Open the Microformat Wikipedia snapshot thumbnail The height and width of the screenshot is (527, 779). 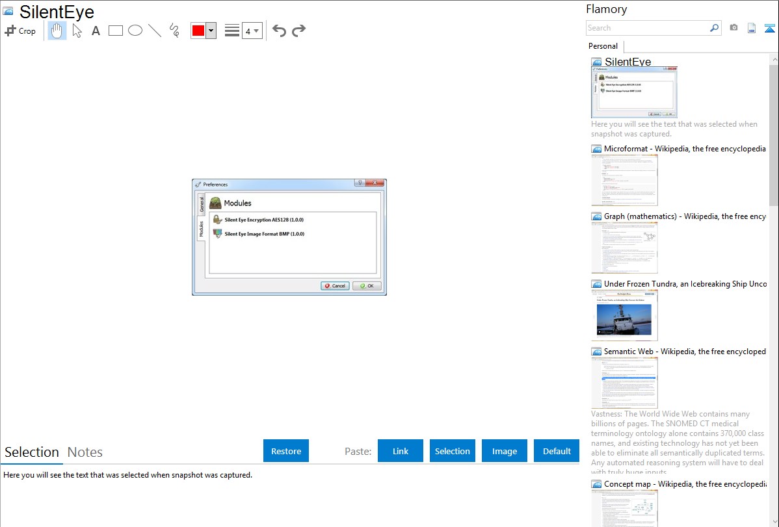pos(624,180)
